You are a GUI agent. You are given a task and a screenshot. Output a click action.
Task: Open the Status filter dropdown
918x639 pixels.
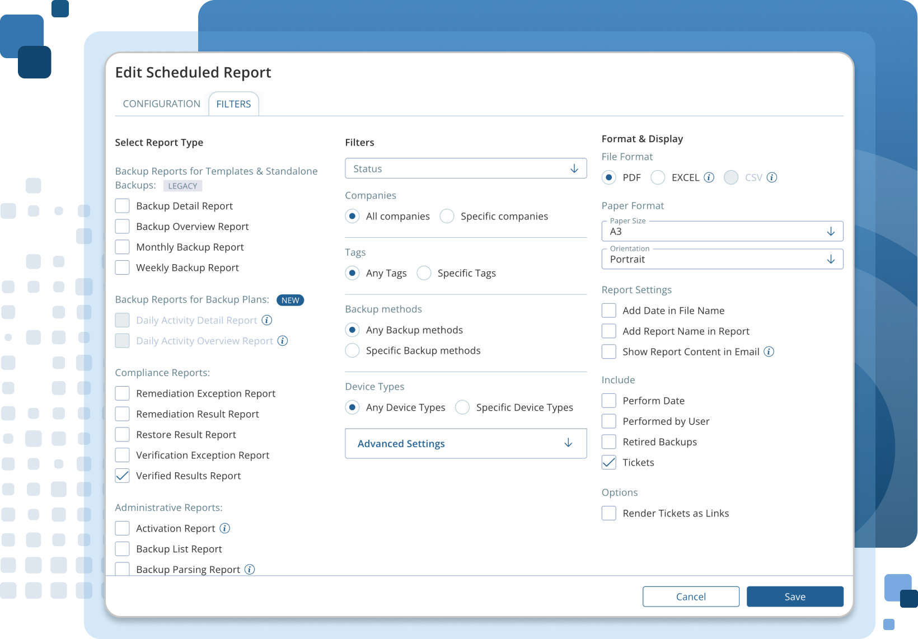pos(465,168)
